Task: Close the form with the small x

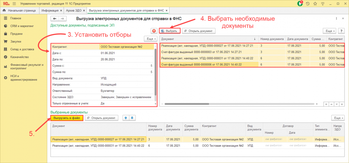Action: pyautogui.click(x=343, y=19)
